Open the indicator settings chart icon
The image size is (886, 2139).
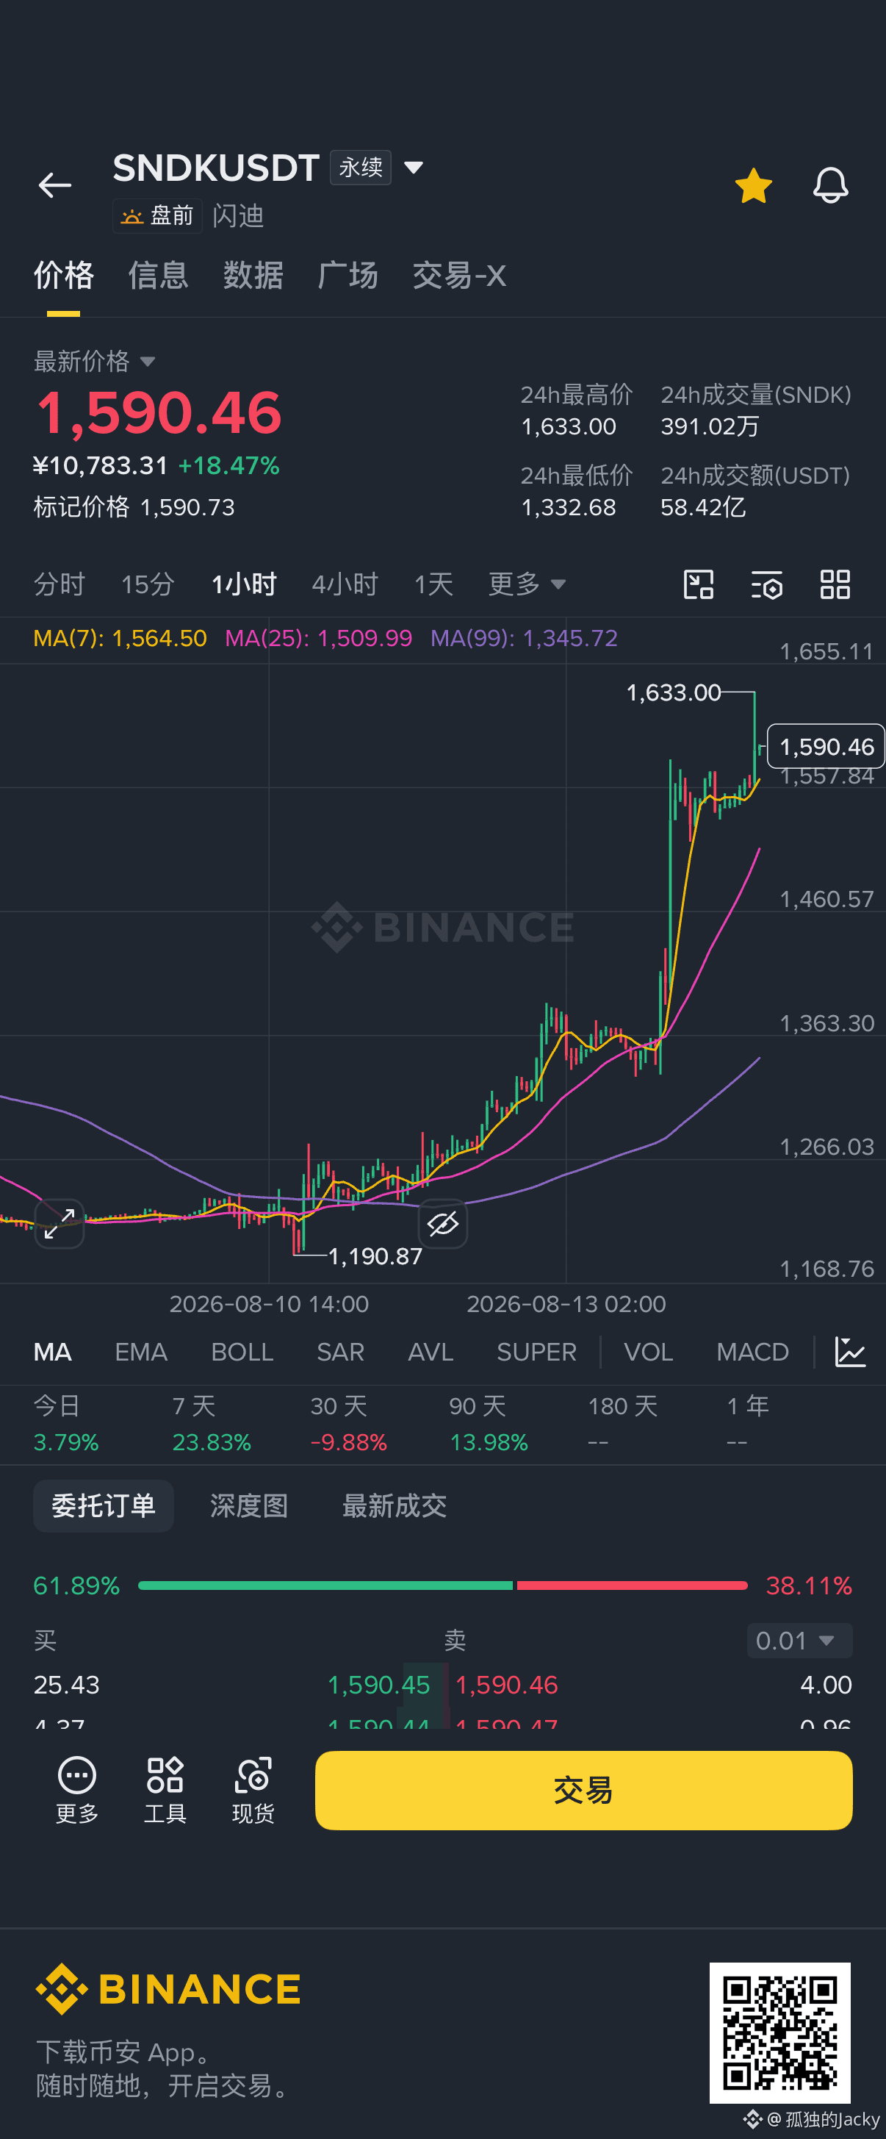coord(850,1352)
